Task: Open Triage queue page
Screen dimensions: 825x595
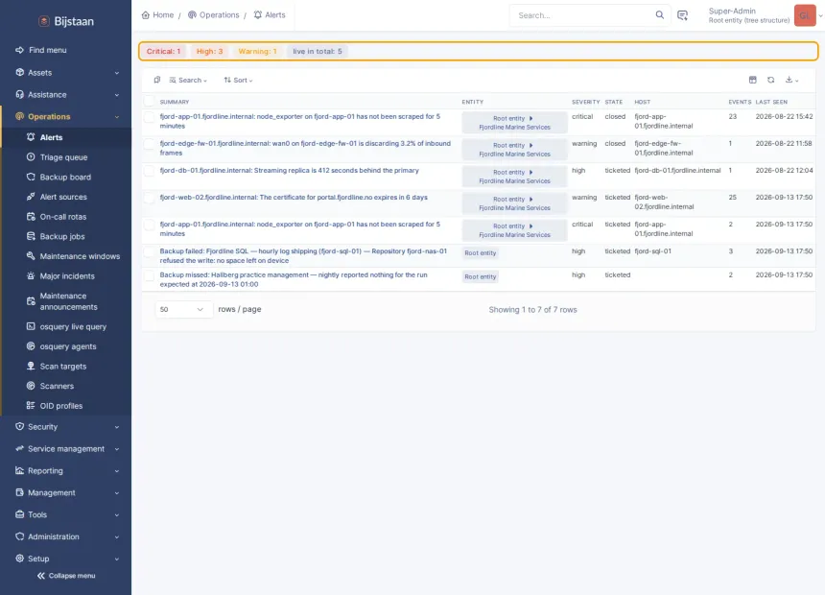Action: (63, 157)
